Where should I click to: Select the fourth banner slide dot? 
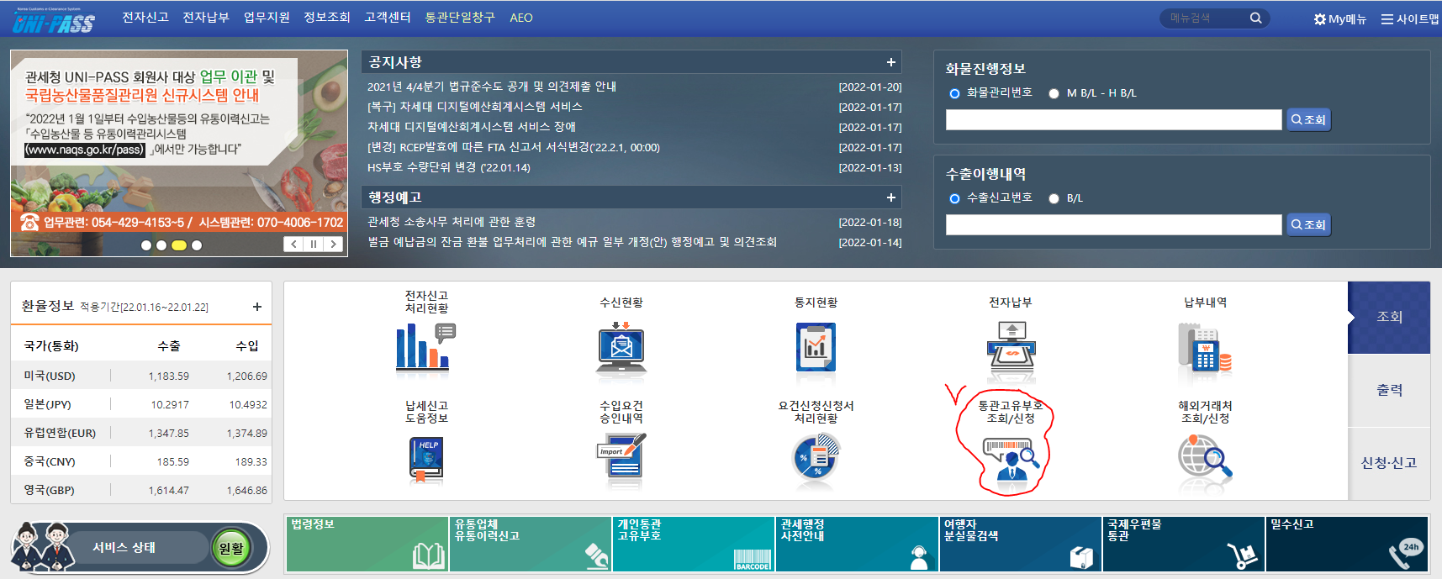click(x=197, y=245)
